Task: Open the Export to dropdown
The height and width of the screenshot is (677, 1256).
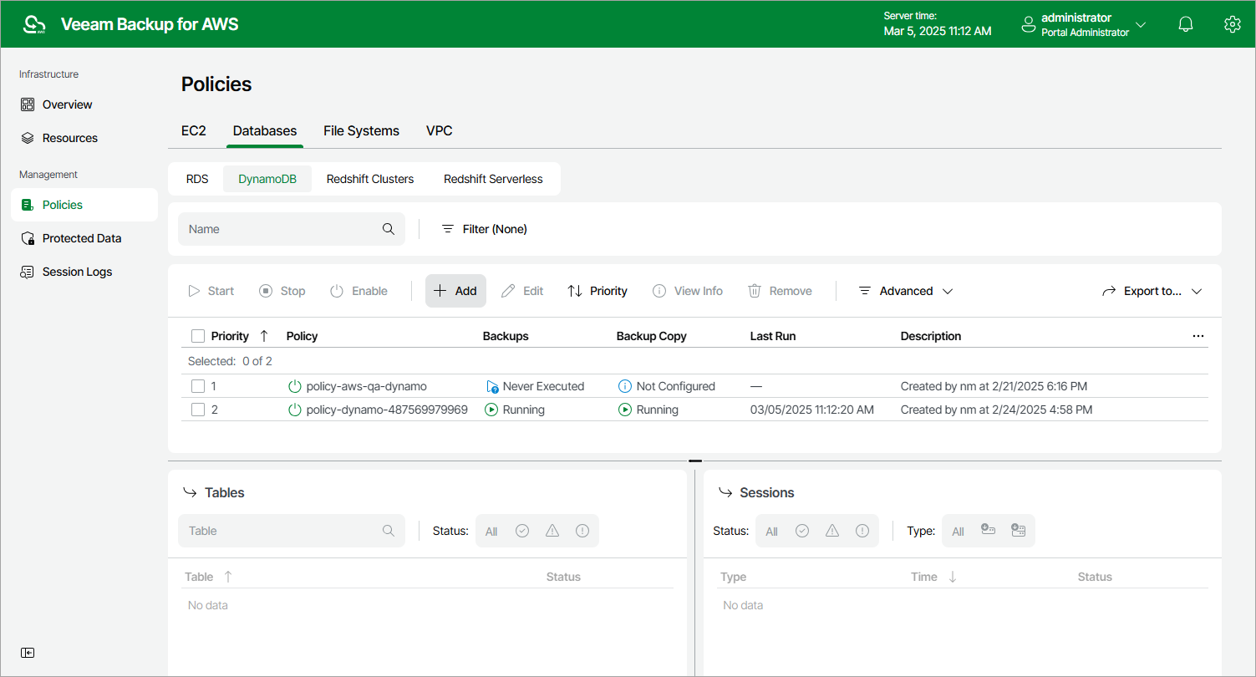Action: click(1152, 291)
